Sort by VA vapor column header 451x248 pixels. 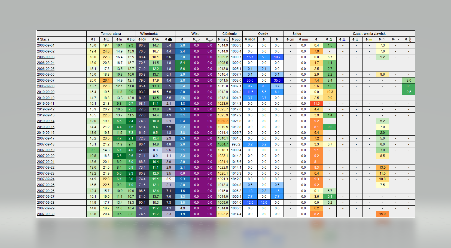coord(155,39)
